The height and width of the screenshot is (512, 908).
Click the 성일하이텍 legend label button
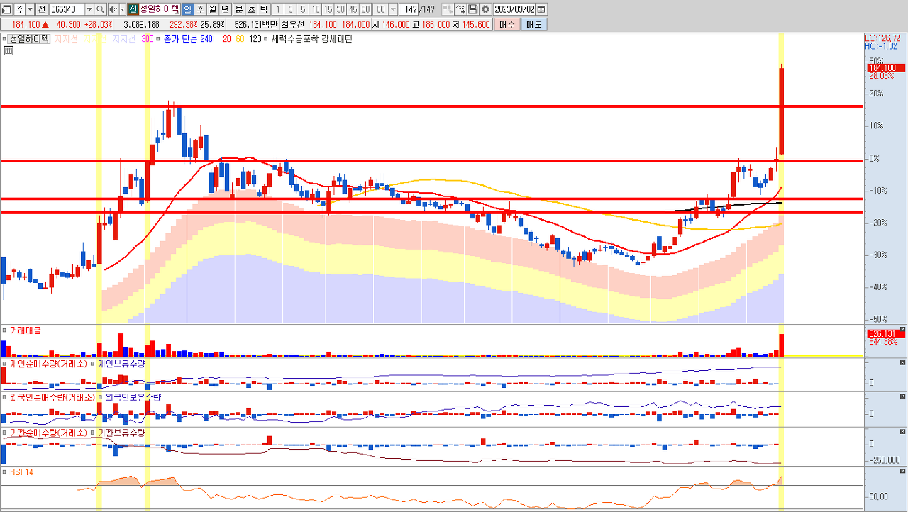(28, 39)
